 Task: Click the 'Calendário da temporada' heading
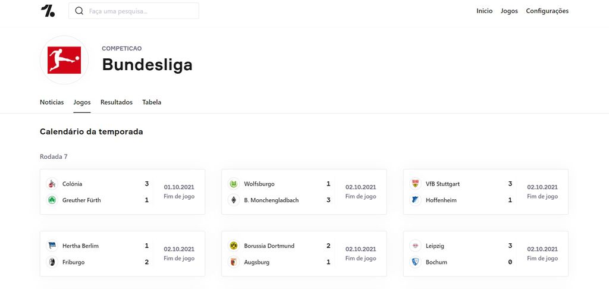coord(91,131)
